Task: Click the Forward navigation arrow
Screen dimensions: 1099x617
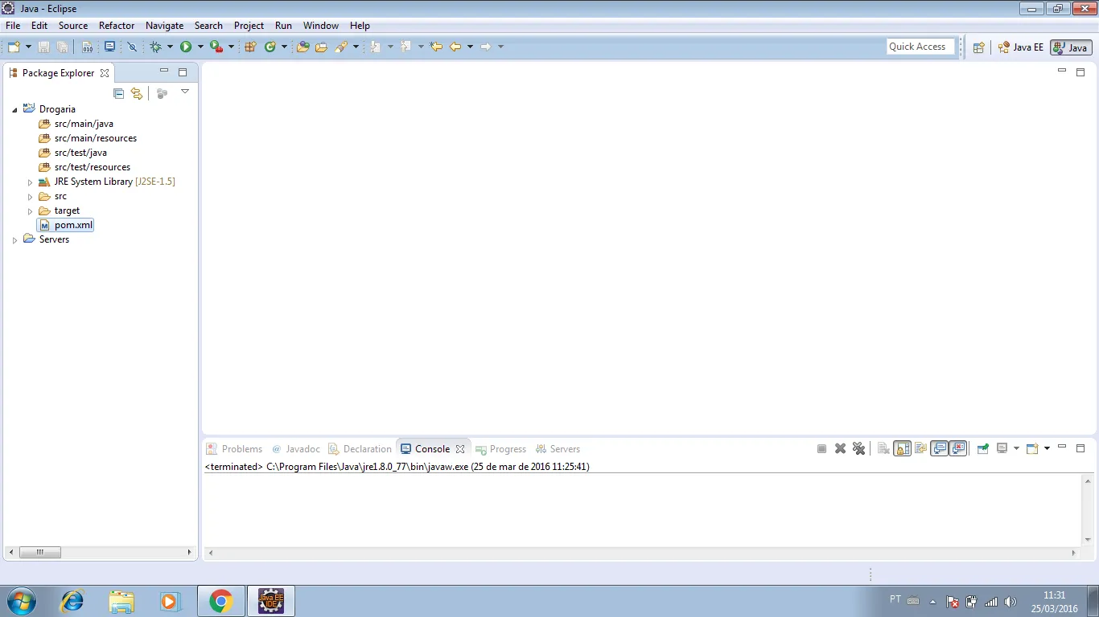Action: [x=486, y=47]
